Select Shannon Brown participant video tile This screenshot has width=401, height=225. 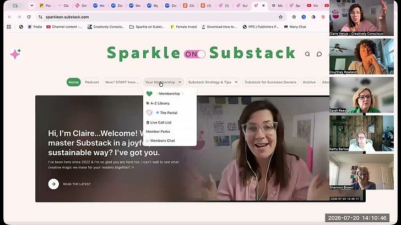point(361,172)
